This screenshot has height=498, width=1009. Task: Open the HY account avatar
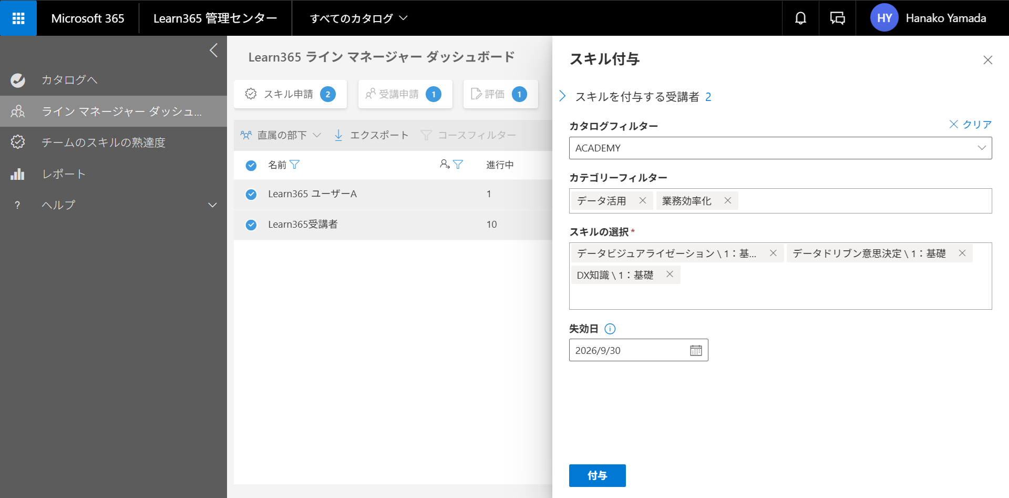884,18
